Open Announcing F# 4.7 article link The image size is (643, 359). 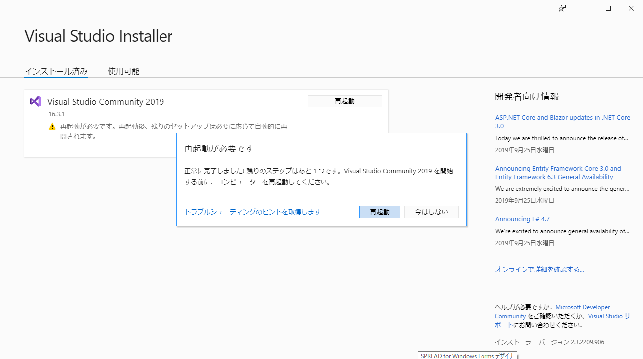(522, 219)
